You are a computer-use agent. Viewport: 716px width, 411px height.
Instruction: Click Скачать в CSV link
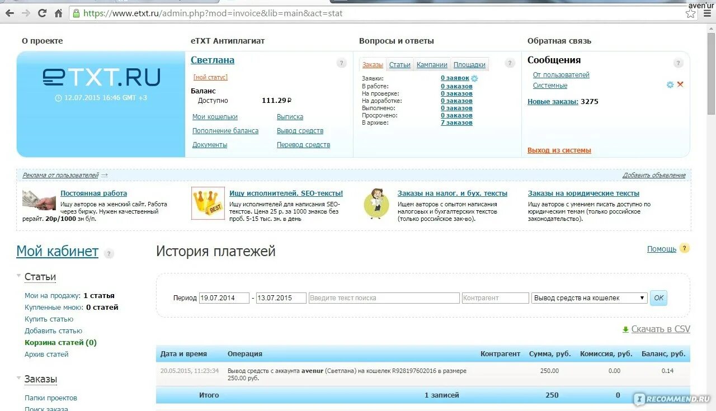661,329
